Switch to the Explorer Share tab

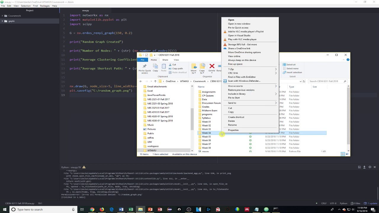click(x=165, y=60)
